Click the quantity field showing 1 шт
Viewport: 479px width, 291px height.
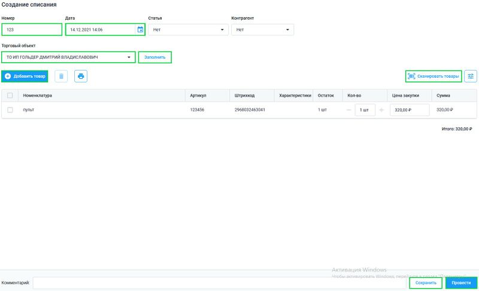(365, 110)
